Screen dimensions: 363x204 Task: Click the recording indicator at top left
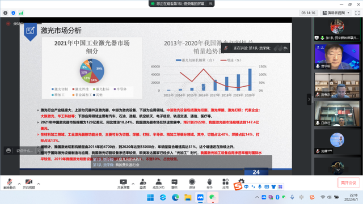[9, 24]
